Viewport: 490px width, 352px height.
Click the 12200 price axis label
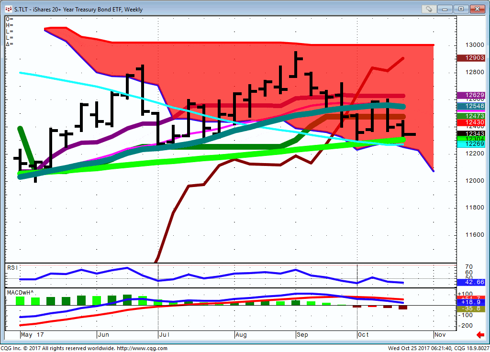coord(475,154)
